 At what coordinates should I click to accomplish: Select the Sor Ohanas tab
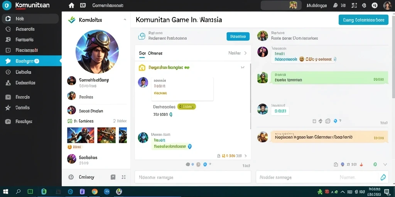pyautogui.click(x=151, y=53)
